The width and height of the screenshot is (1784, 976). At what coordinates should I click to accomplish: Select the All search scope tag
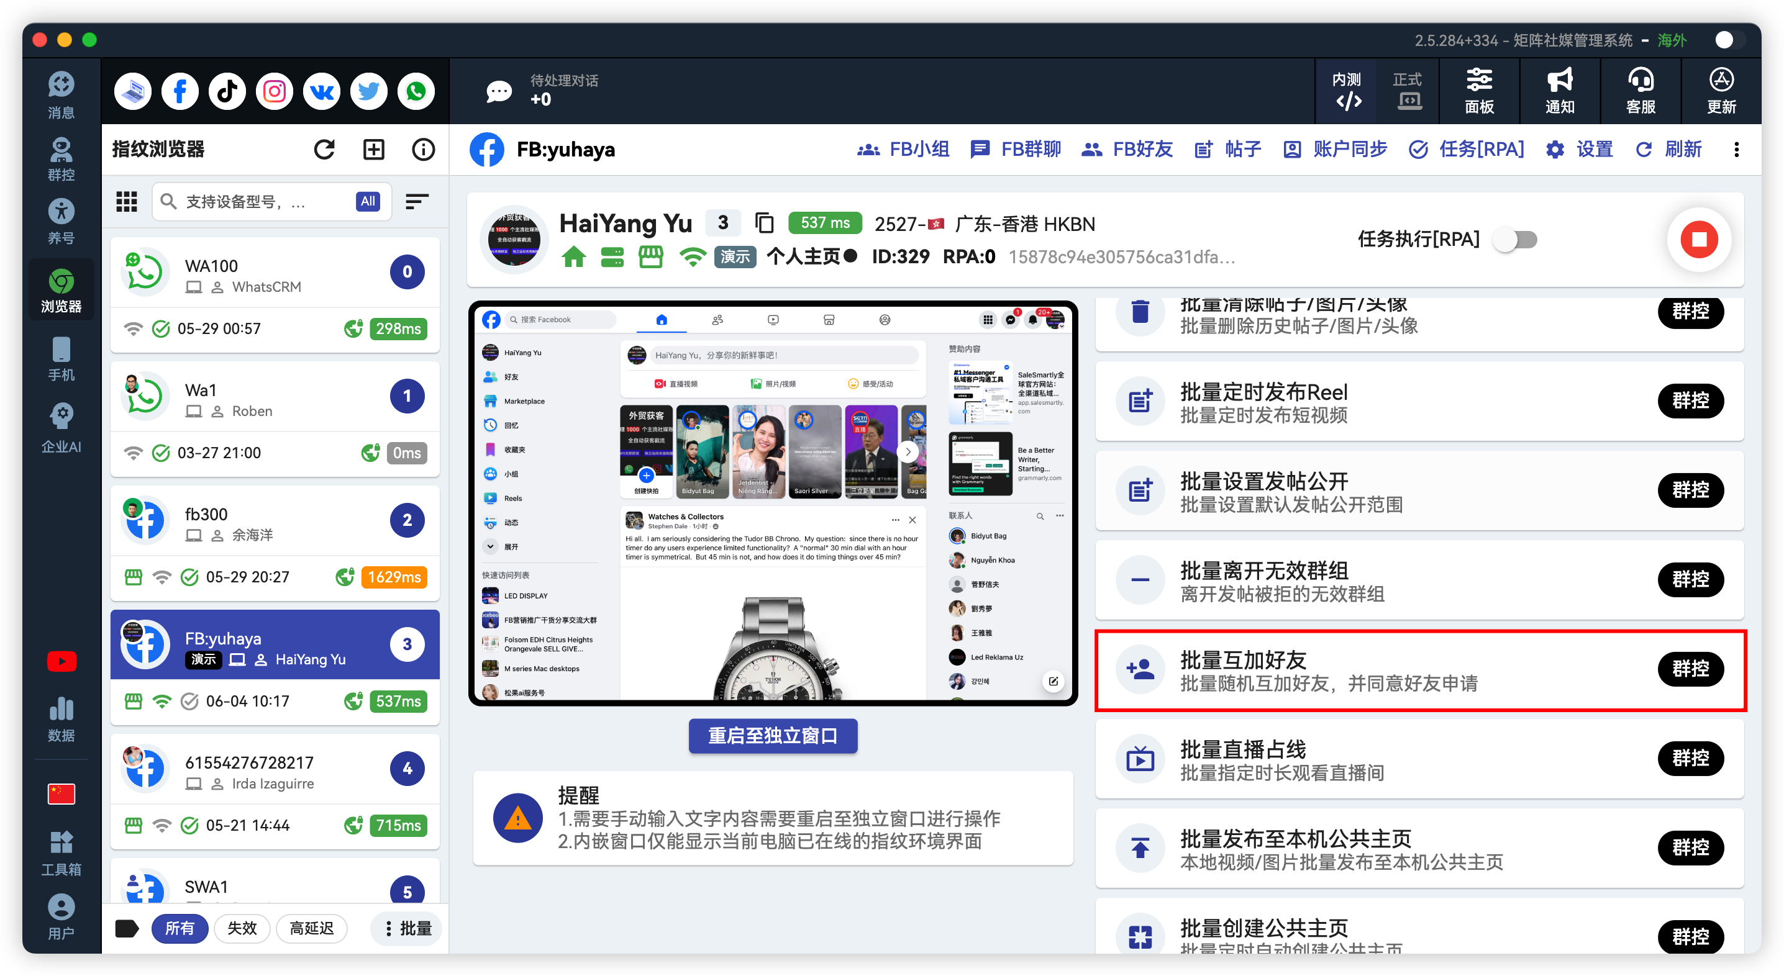coord(368,201)
